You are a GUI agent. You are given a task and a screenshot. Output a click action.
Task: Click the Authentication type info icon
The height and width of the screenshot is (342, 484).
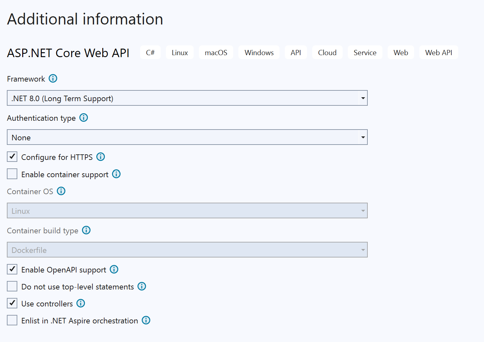click(x=84, y=118)
